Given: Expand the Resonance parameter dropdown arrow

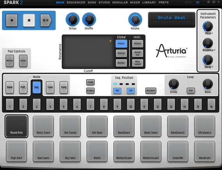Looking at the screenshot, I should (x=215, y=50).
